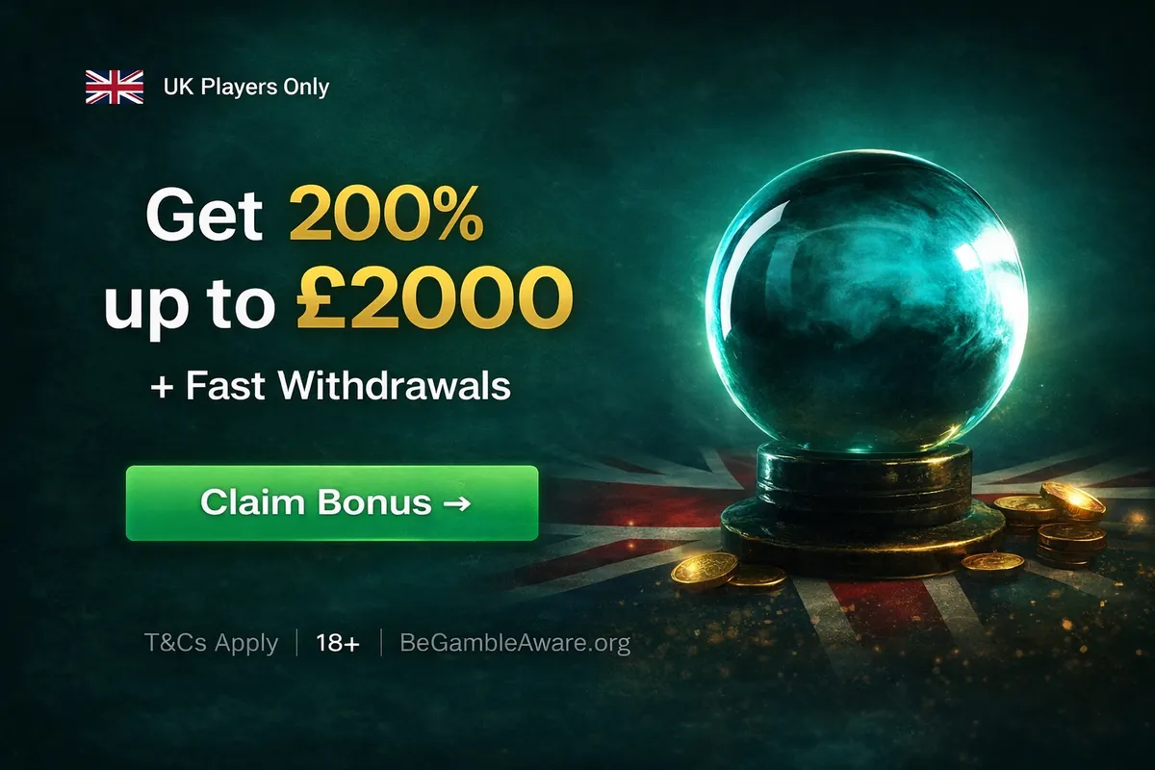Click the UK Players Only label

tap(244, 87)
